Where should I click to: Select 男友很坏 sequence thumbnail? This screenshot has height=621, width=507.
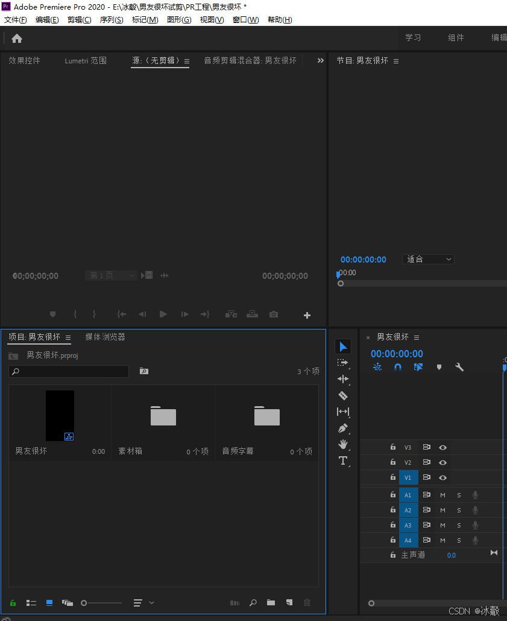(60, 416)
